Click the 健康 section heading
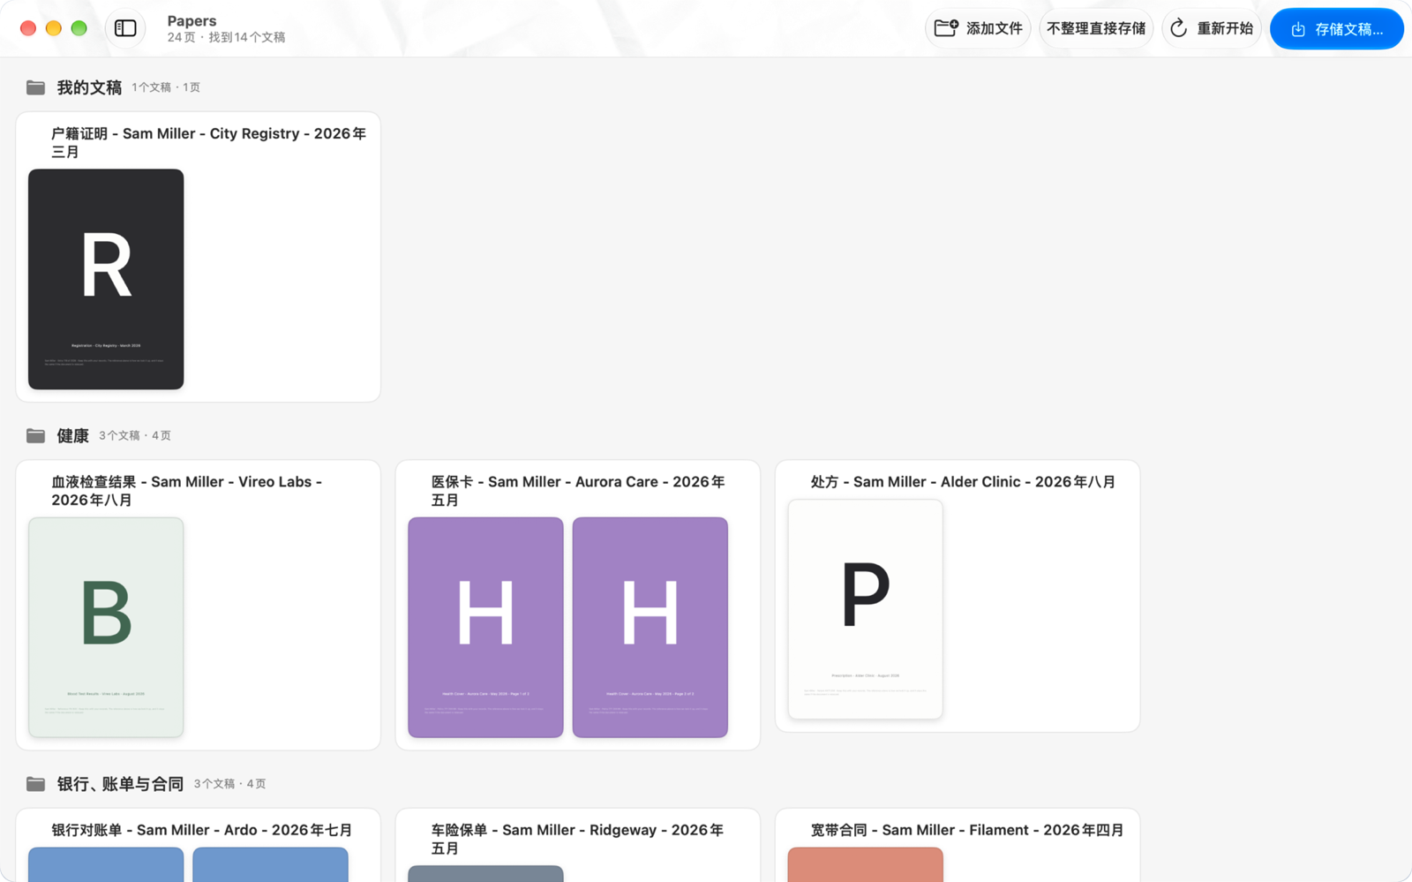This screenshot has width=1412, height=882. click(72, 435)
